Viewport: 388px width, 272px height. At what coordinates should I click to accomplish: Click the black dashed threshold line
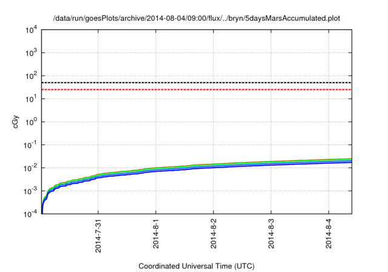pyautogui.click(x=196, y=83)
